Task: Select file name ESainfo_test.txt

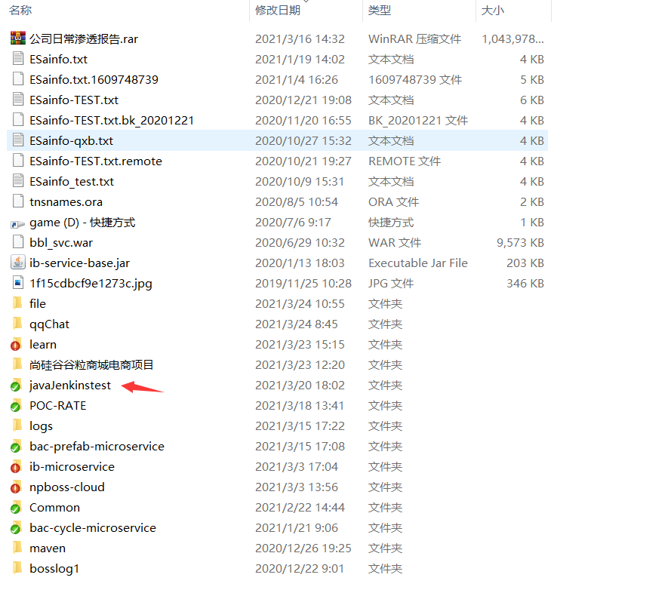Action: pos(72,182)
